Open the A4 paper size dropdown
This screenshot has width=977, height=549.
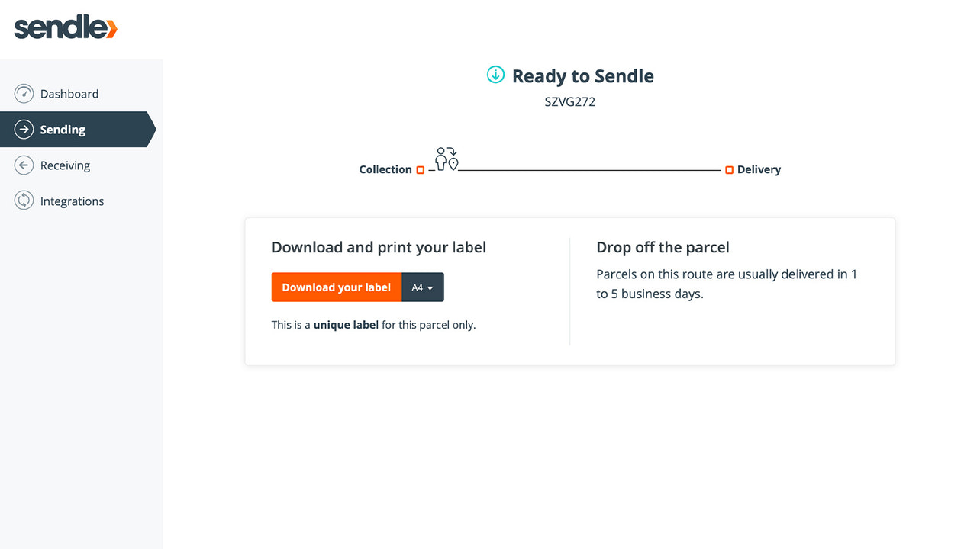[423, 287]
